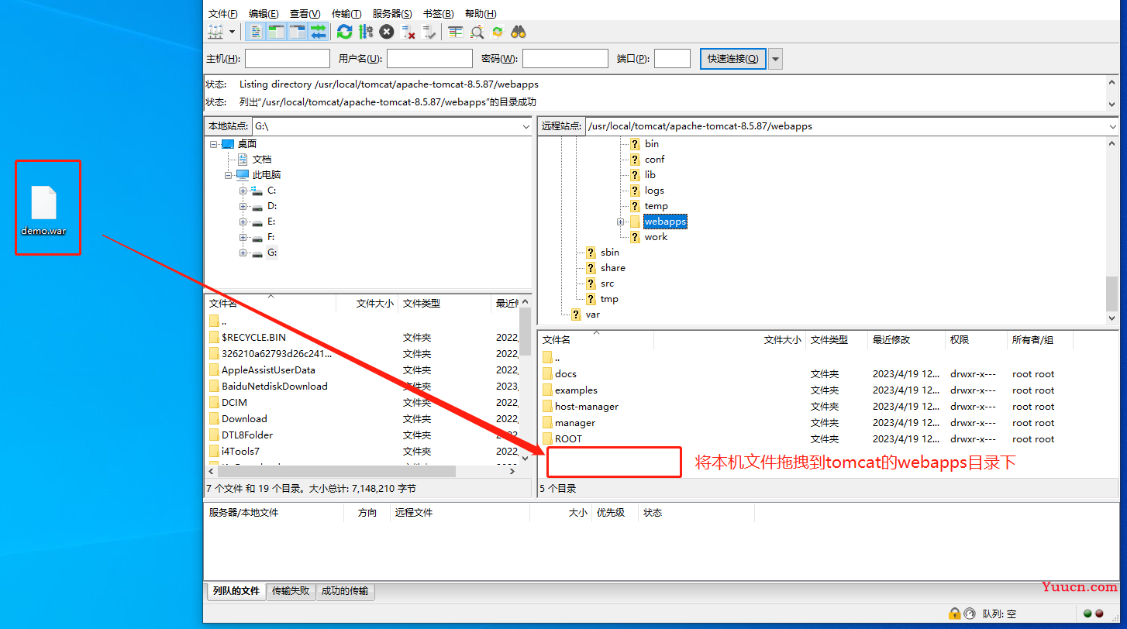Screen dimensions: 1127x629
Task: Open the 传输(T) menu
Action: [x=346, y=14]
